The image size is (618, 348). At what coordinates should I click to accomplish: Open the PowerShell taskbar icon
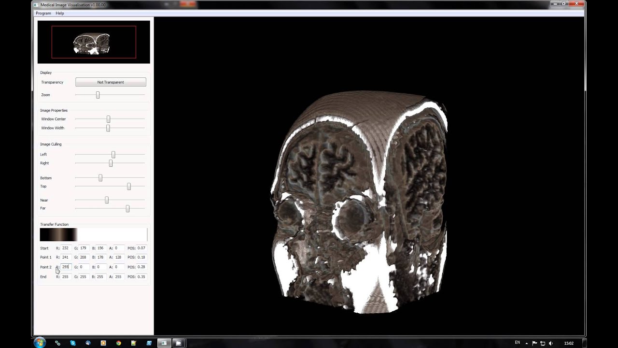[149, 343]
